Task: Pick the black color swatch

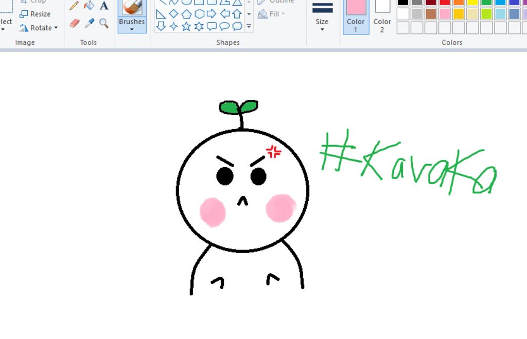Action: point(403,3)
